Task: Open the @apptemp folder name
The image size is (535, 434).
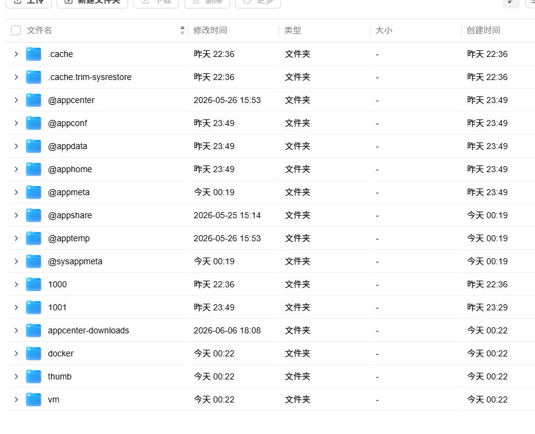Action: 69,238
